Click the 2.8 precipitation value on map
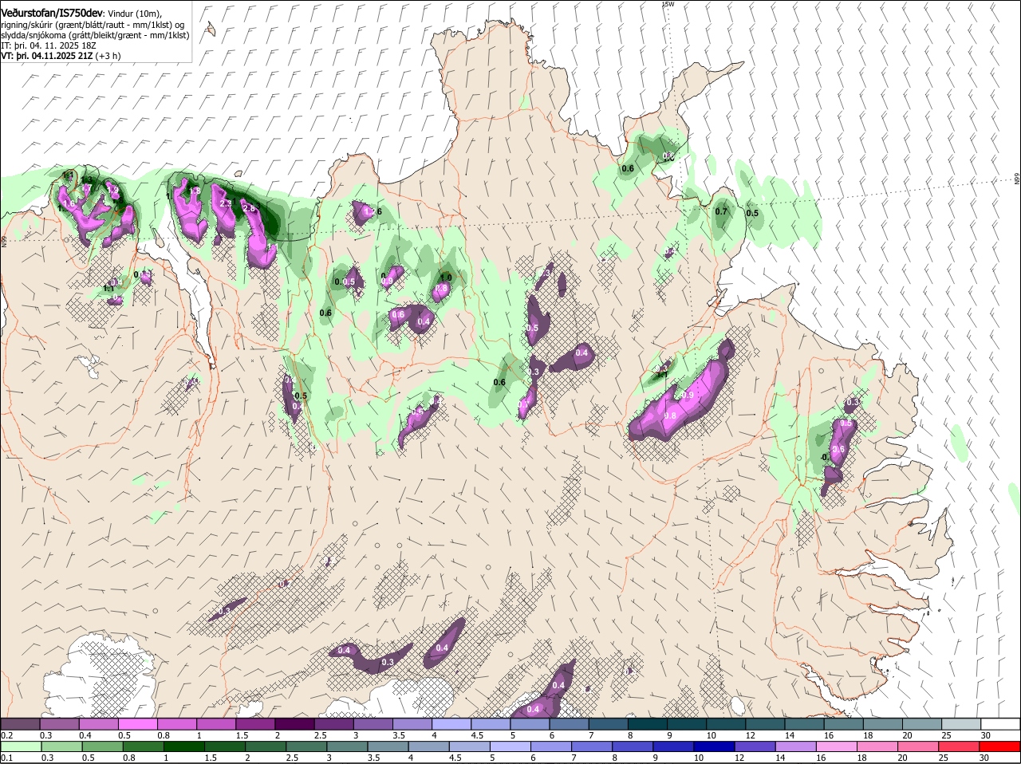 click(x=249, y=209)
